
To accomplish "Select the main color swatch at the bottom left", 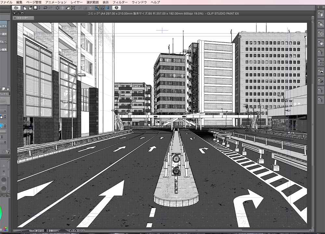I will [x=6, y=229].
